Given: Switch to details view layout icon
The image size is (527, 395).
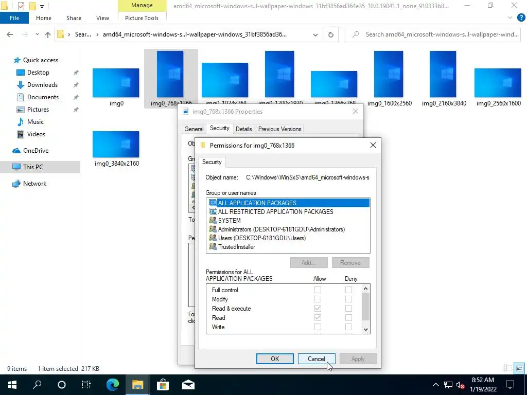Looking at the screenshot, I should click(x=508, y=368).
